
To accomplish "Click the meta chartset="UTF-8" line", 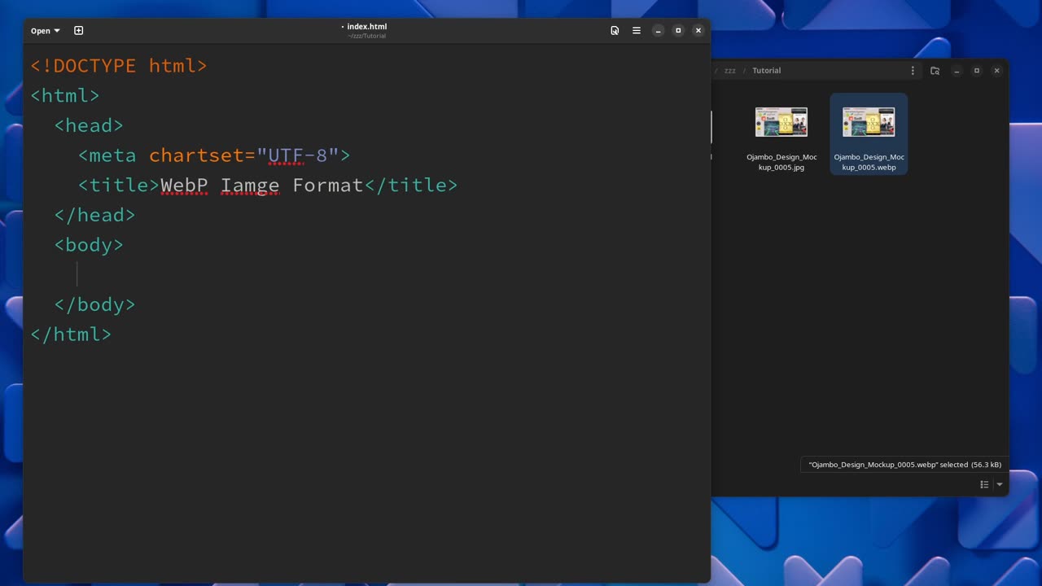I will click(x=214, y=155).
